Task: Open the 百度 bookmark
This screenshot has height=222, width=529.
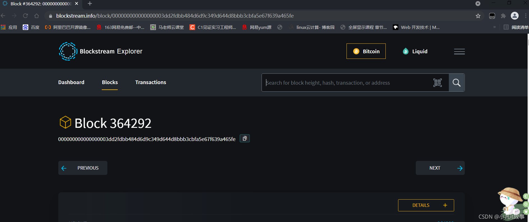Action: pyautogui.click(x=31, y=27)
